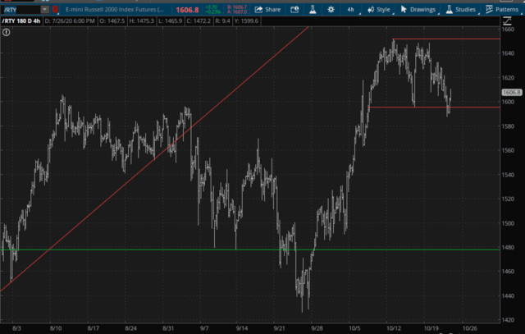This screenshot has width=525, height=334.
Task: Open the Drawings menu
Action: [x=418, y=9]
